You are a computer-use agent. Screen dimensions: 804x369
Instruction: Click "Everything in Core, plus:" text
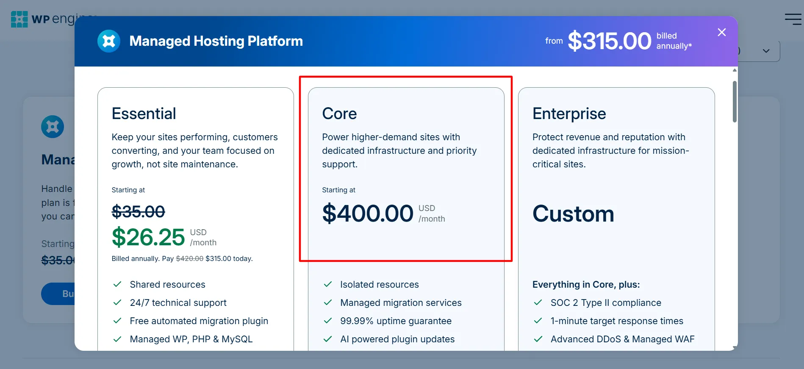point(586,284)
